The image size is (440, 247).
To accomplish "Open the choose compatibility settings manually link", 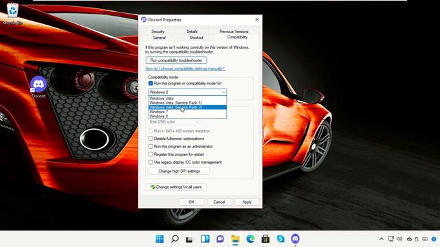I will 185,69.
